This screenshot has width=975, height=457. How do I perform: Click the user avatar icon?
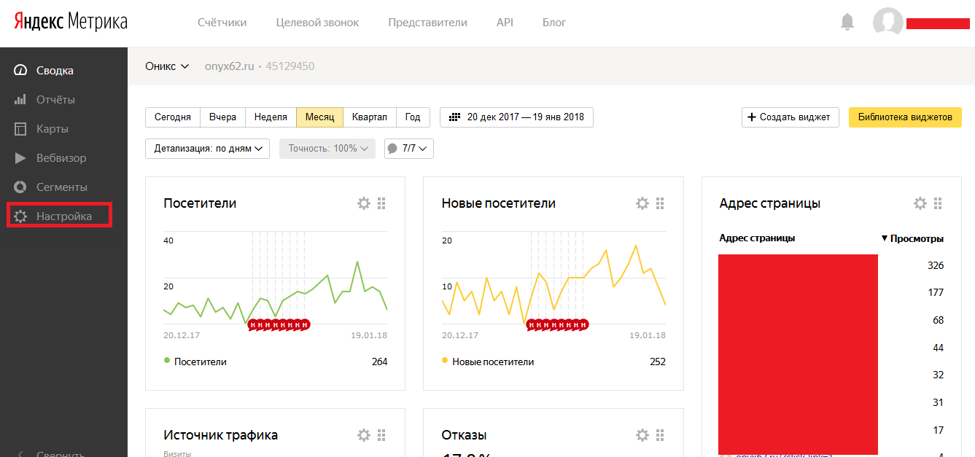tap(887, 22)
